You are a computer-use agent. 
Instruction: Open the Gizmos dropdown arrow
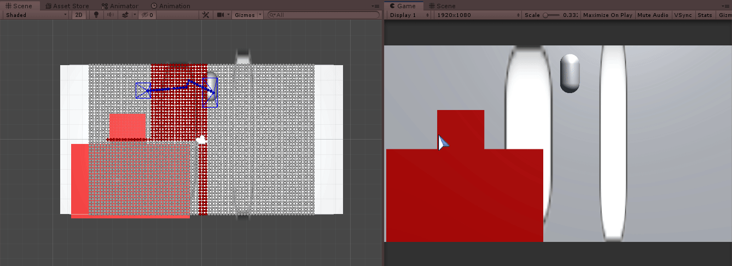click(x=260, y=15)
